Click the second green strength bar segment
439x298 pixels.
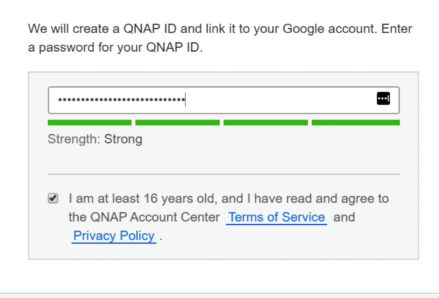coord(177,122)
